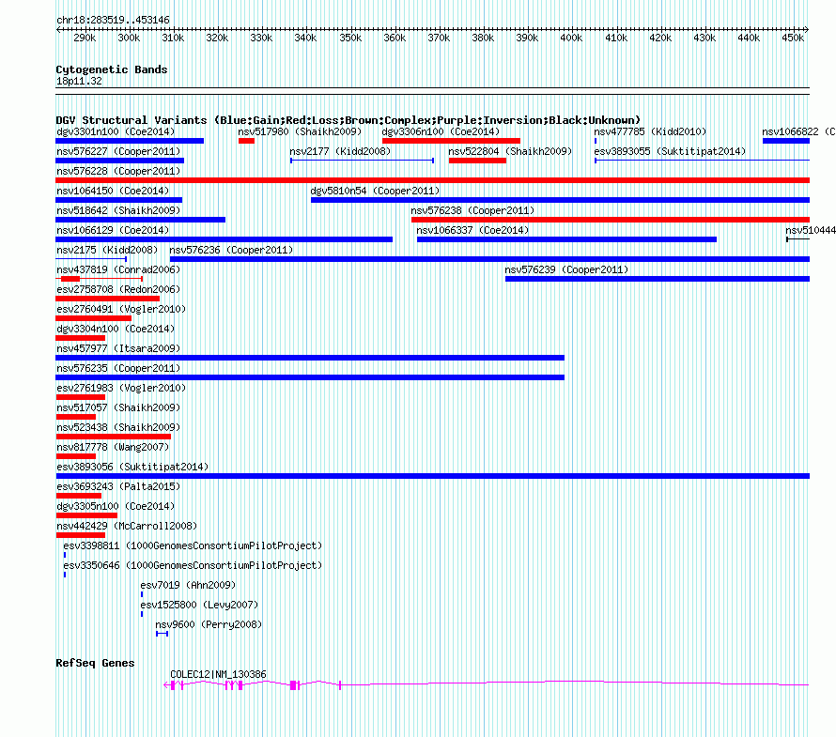
Task: Click the nsv576238 (Cooper2011) variant label
Action: coord(472,210)
